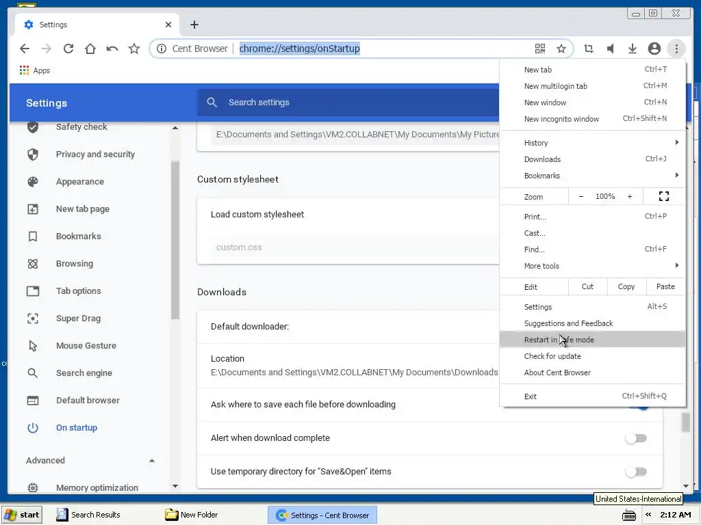Open a New window from menu
The image size is (701, 525).
tap(592, 103)
